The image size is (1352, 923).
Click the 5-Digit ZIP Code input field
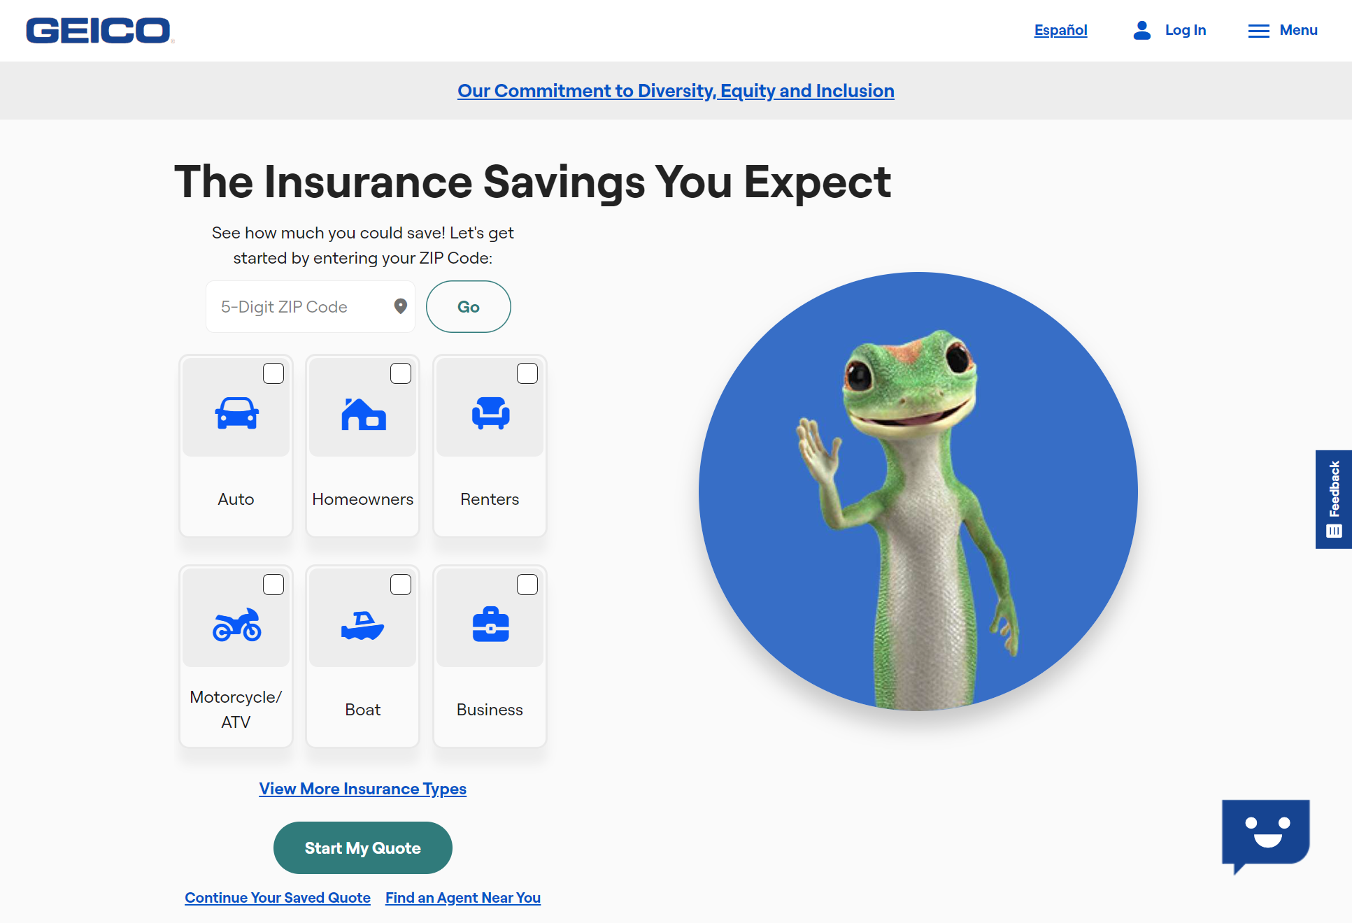click(303, 306)
